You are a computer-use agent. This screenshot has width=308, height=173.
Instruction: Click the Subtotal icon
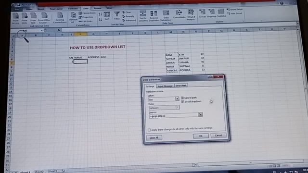[221, 13]
